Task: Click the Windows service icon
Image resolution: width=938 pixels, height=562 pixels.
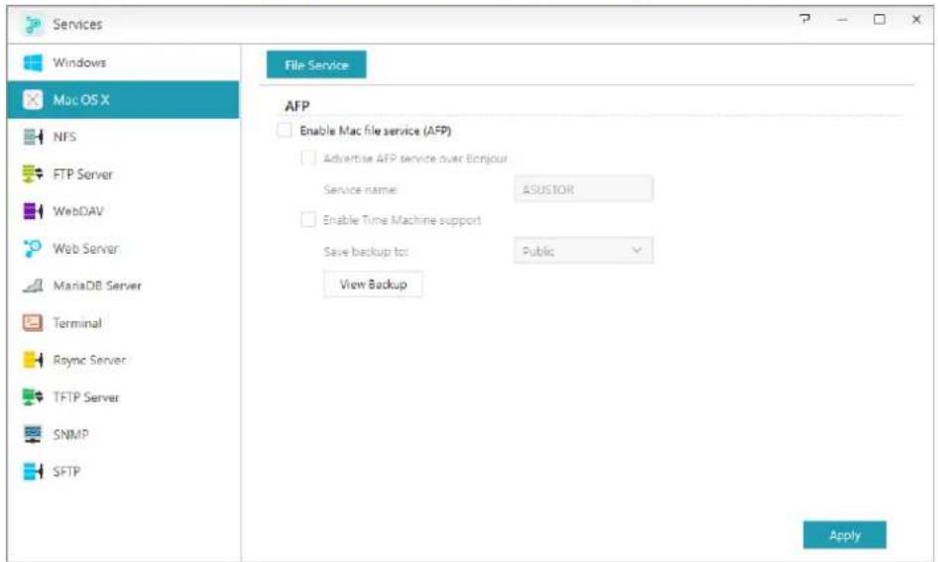Action: click(x=33, y=62)
